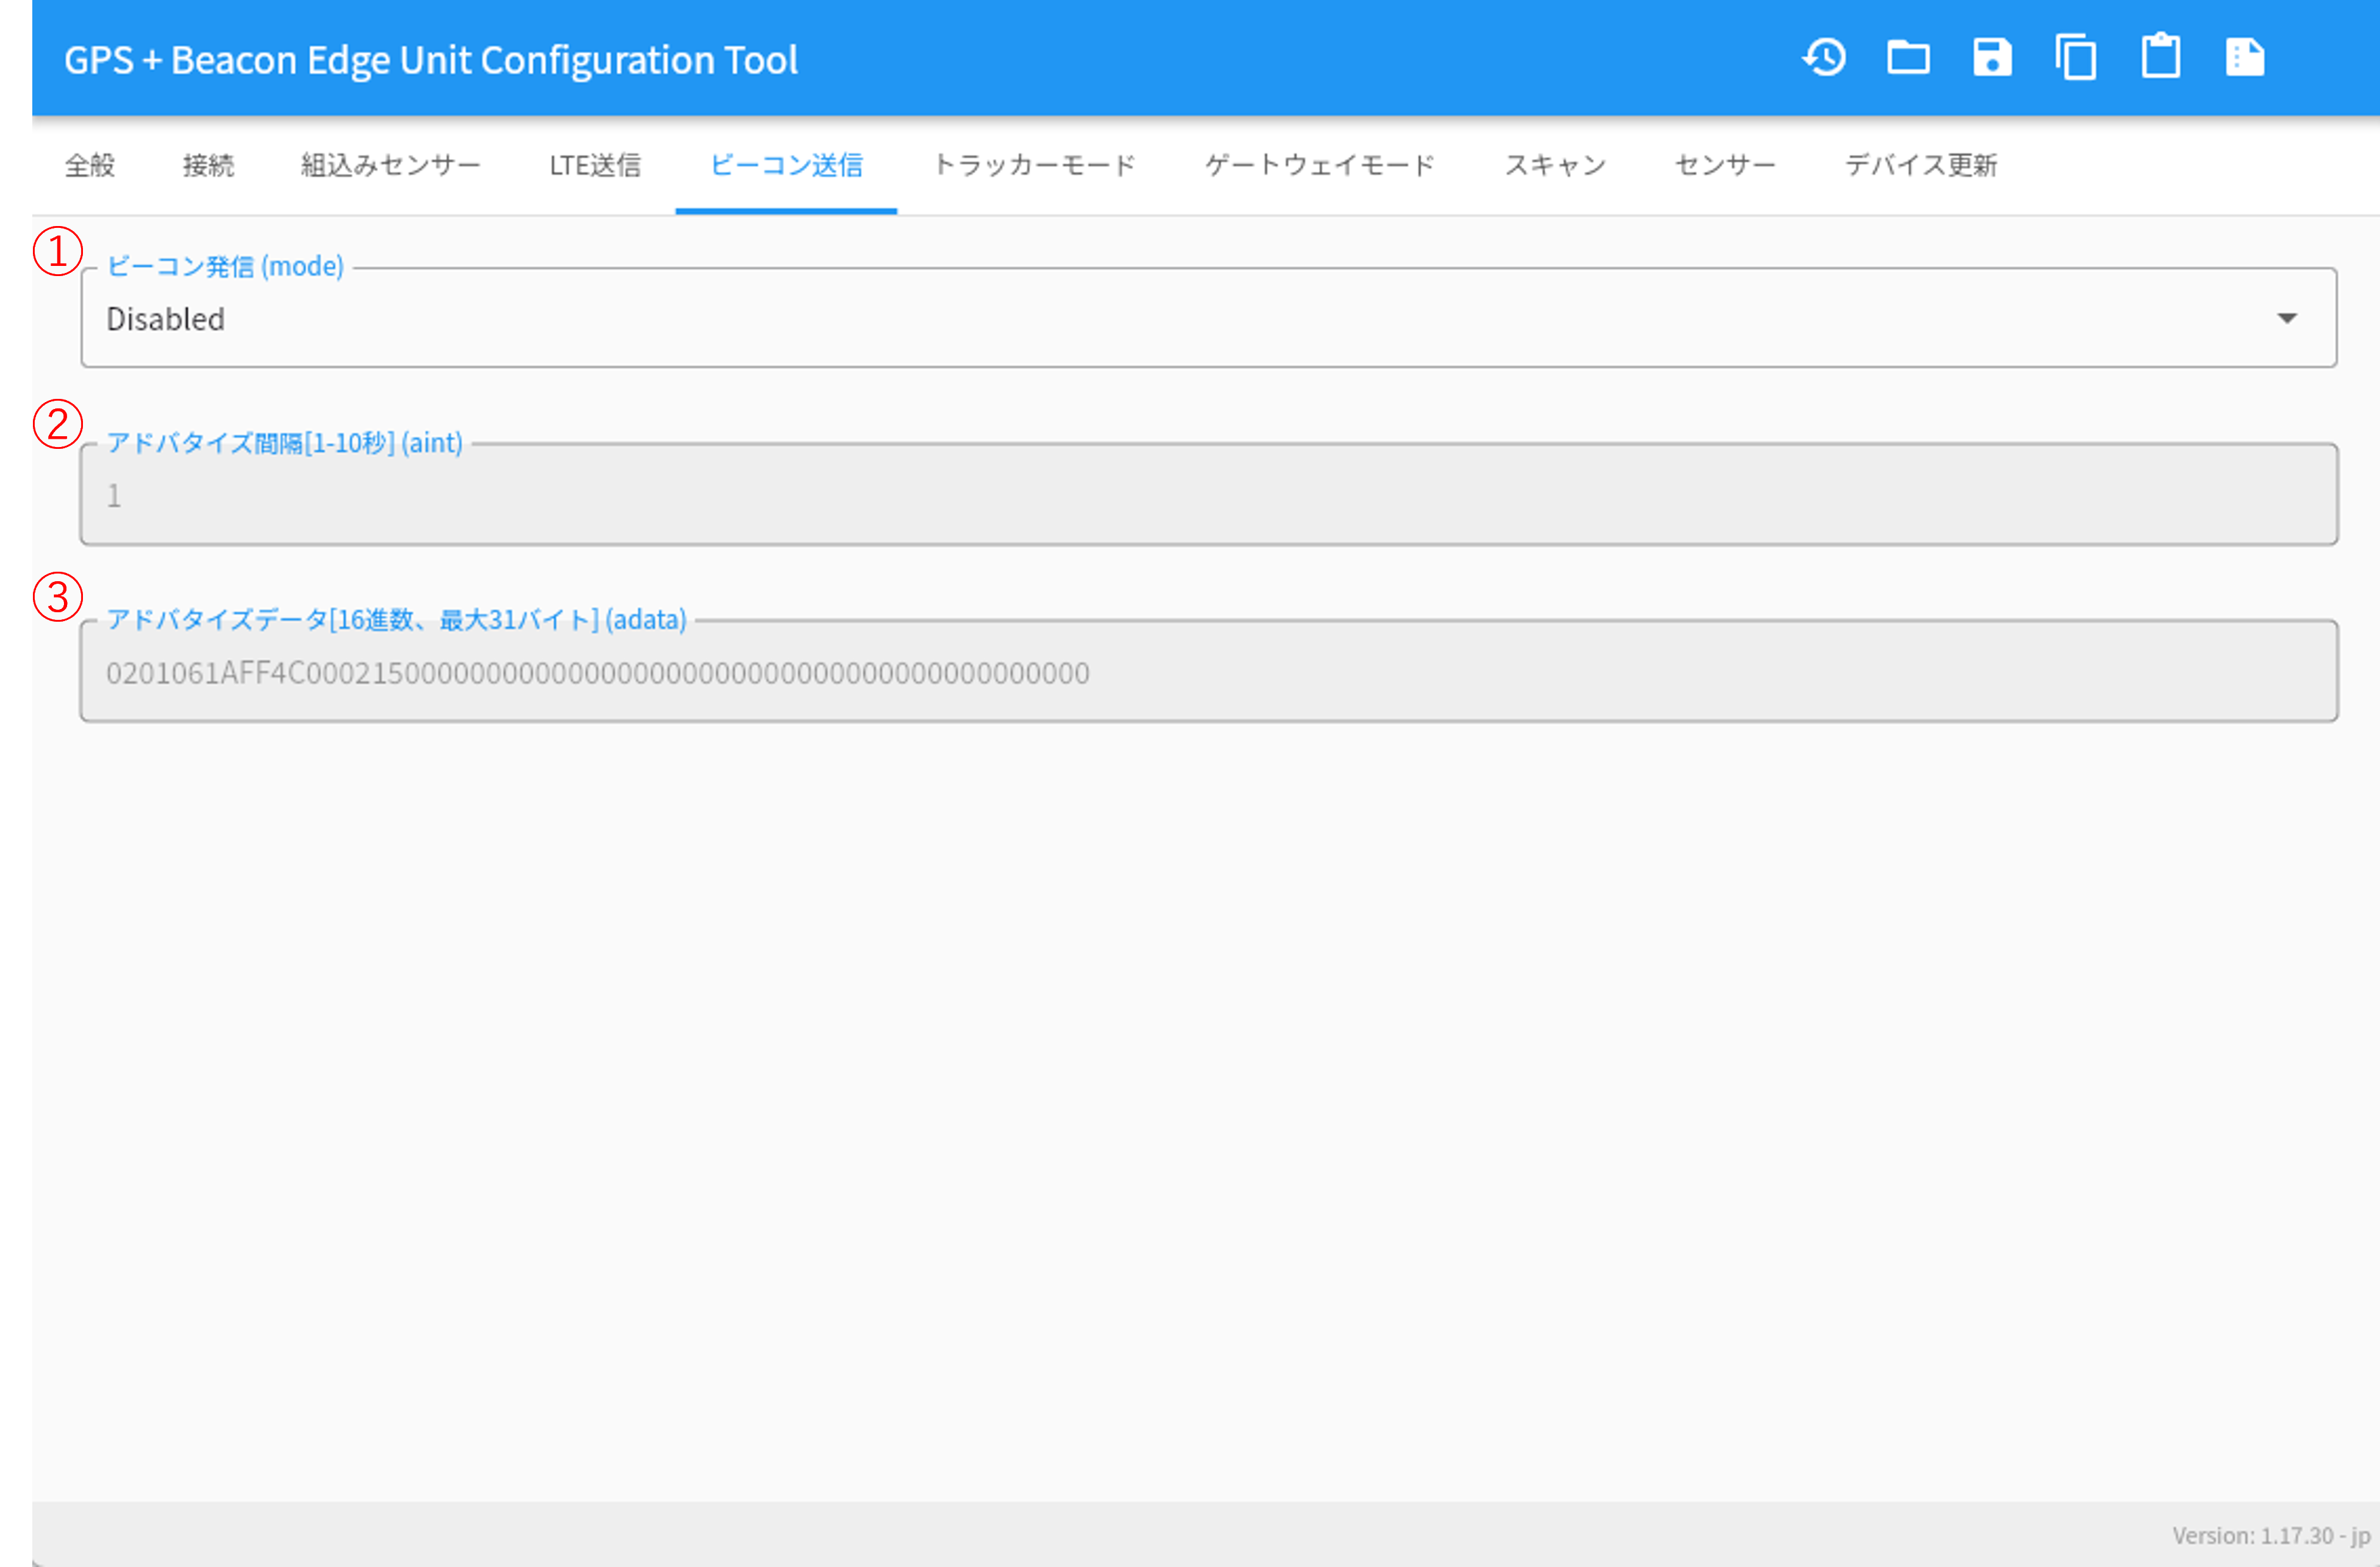This screenshot has height=1567, width=2380.
Task: Go to the トラッカーモード tab
Action: click(x=1034, y=165)
